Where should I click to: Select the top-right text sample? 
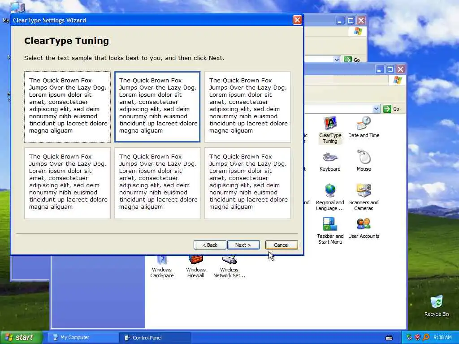[x=247, y=107]
